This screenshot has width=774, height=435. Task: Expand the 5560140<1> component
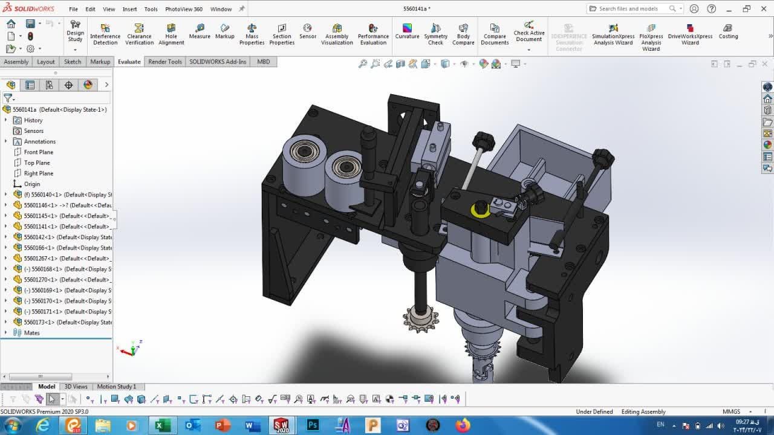coord(6,195)
